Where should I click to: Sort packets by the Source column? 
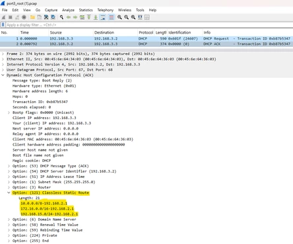click(71, 32)
